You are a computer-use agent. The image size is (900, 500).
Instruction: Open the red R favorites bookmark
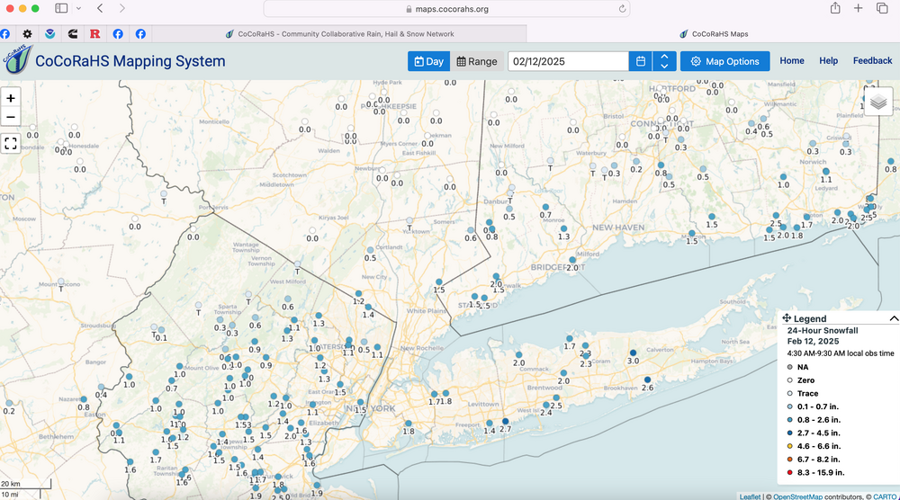pos(95,34)
